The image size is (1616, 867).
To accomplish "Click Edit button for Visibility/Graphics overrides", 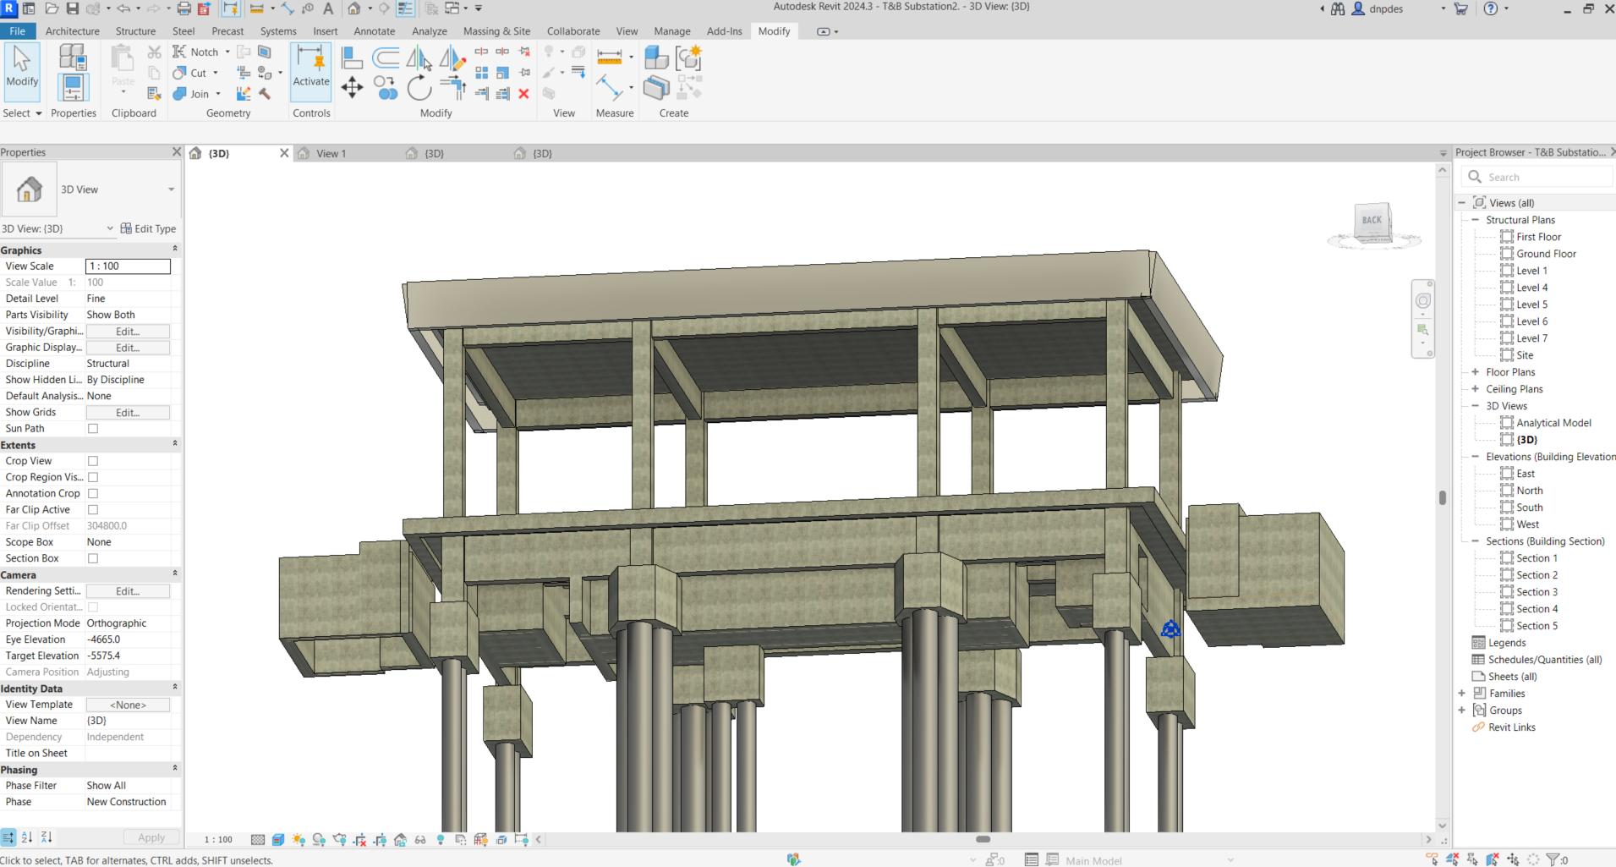I will tap(128, 332).
